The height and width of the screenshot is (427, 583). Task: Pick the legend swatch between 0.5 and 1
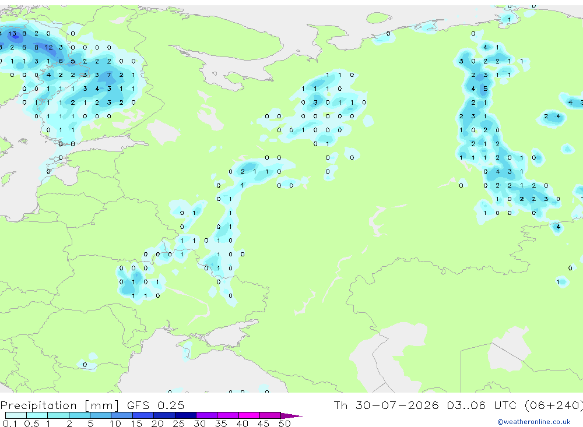pyautogui.click(x=37, y=415)
